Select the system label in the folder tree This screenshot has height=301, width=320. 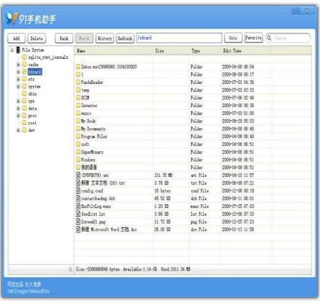tap(35, 86)
